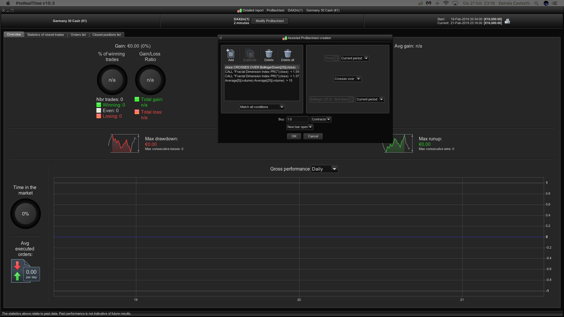Expand Match all conditions dropdown
564x317 pixels.
262,107
